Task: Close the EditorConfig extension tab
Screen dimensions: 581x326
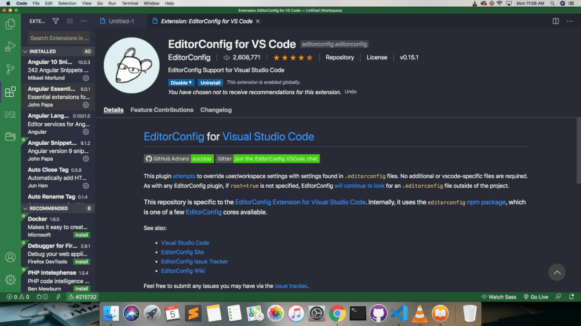Action: point(258,22)
